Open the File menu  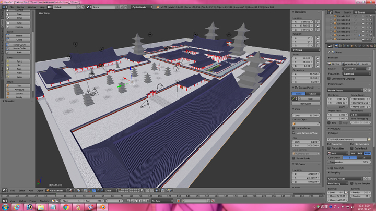click(11, 7)
